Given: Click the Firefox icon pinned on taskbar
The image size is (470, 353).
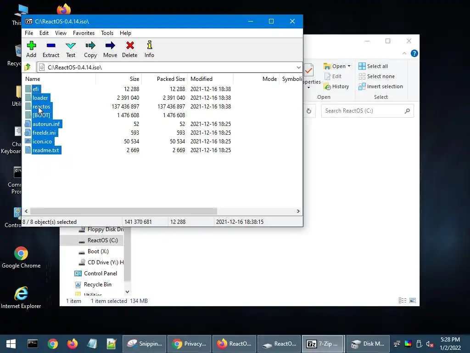Looking at the screenshot, I should click(x=72, y=344).
